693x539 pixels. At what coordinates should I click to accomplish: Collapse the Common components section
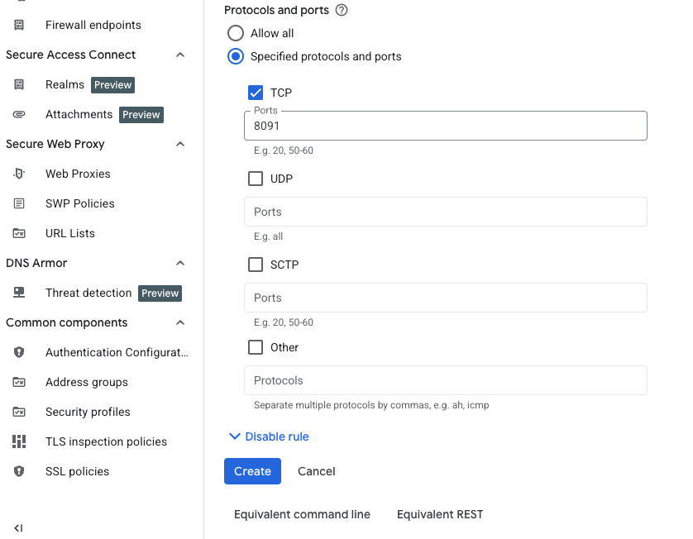pyautogui.click(x=180, y=322)
